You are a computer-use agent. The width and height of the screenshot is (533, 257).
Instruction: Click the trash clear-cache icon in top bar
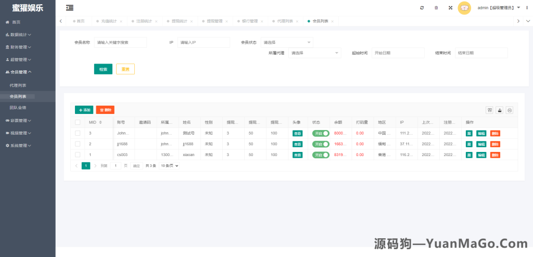tap(436, 7)
